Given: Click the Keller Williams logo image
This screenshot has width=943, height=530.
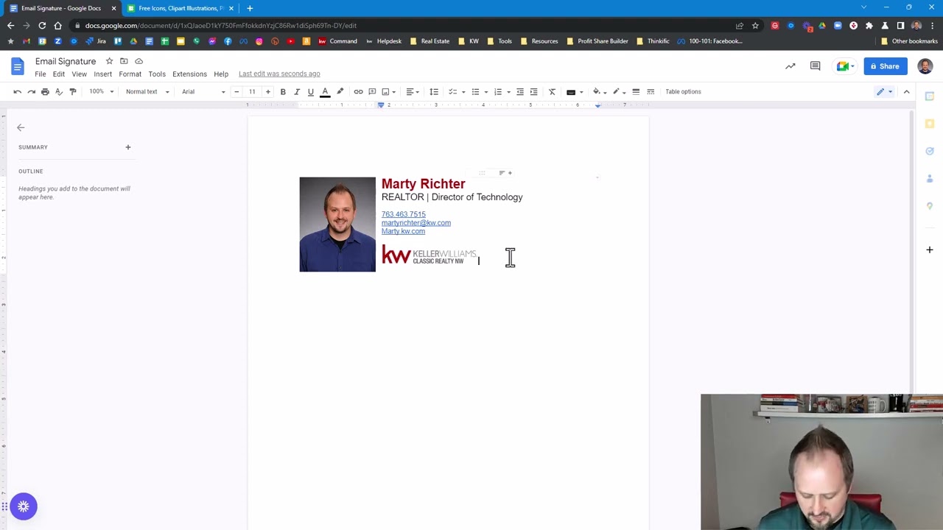Looking at the screenshot, I should [x=429, y=255].
